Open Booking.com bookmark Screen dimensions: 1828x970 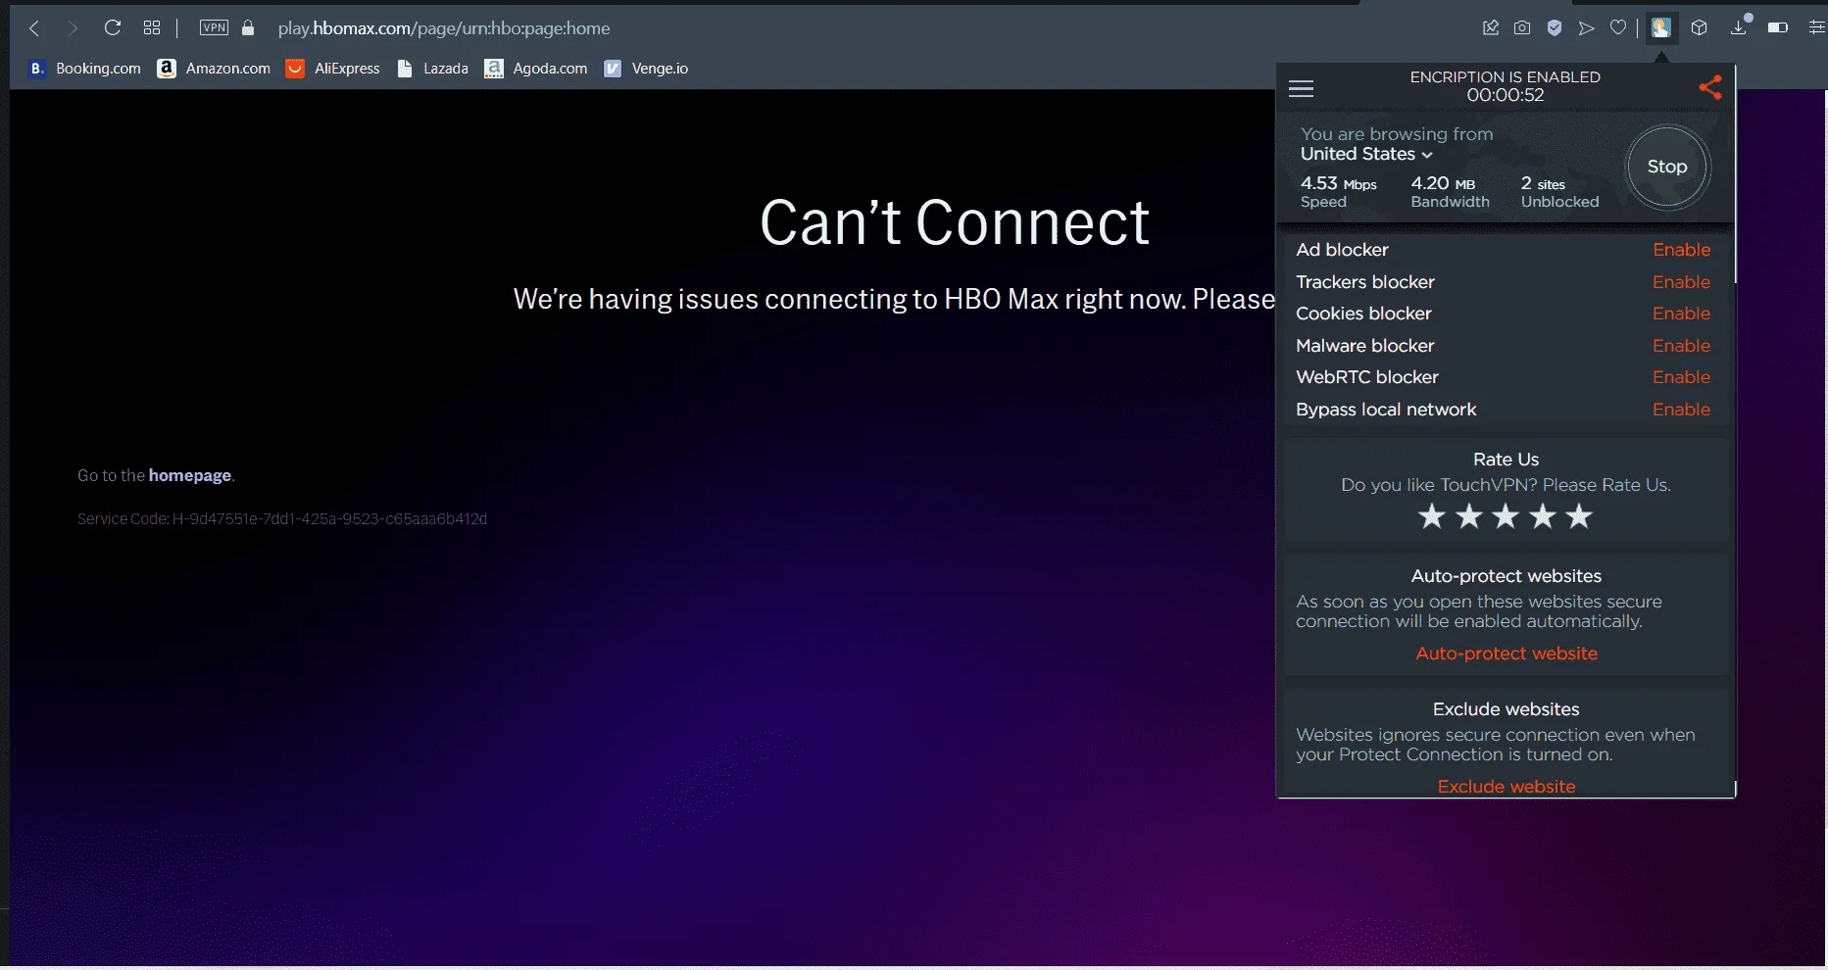[84, 69]
